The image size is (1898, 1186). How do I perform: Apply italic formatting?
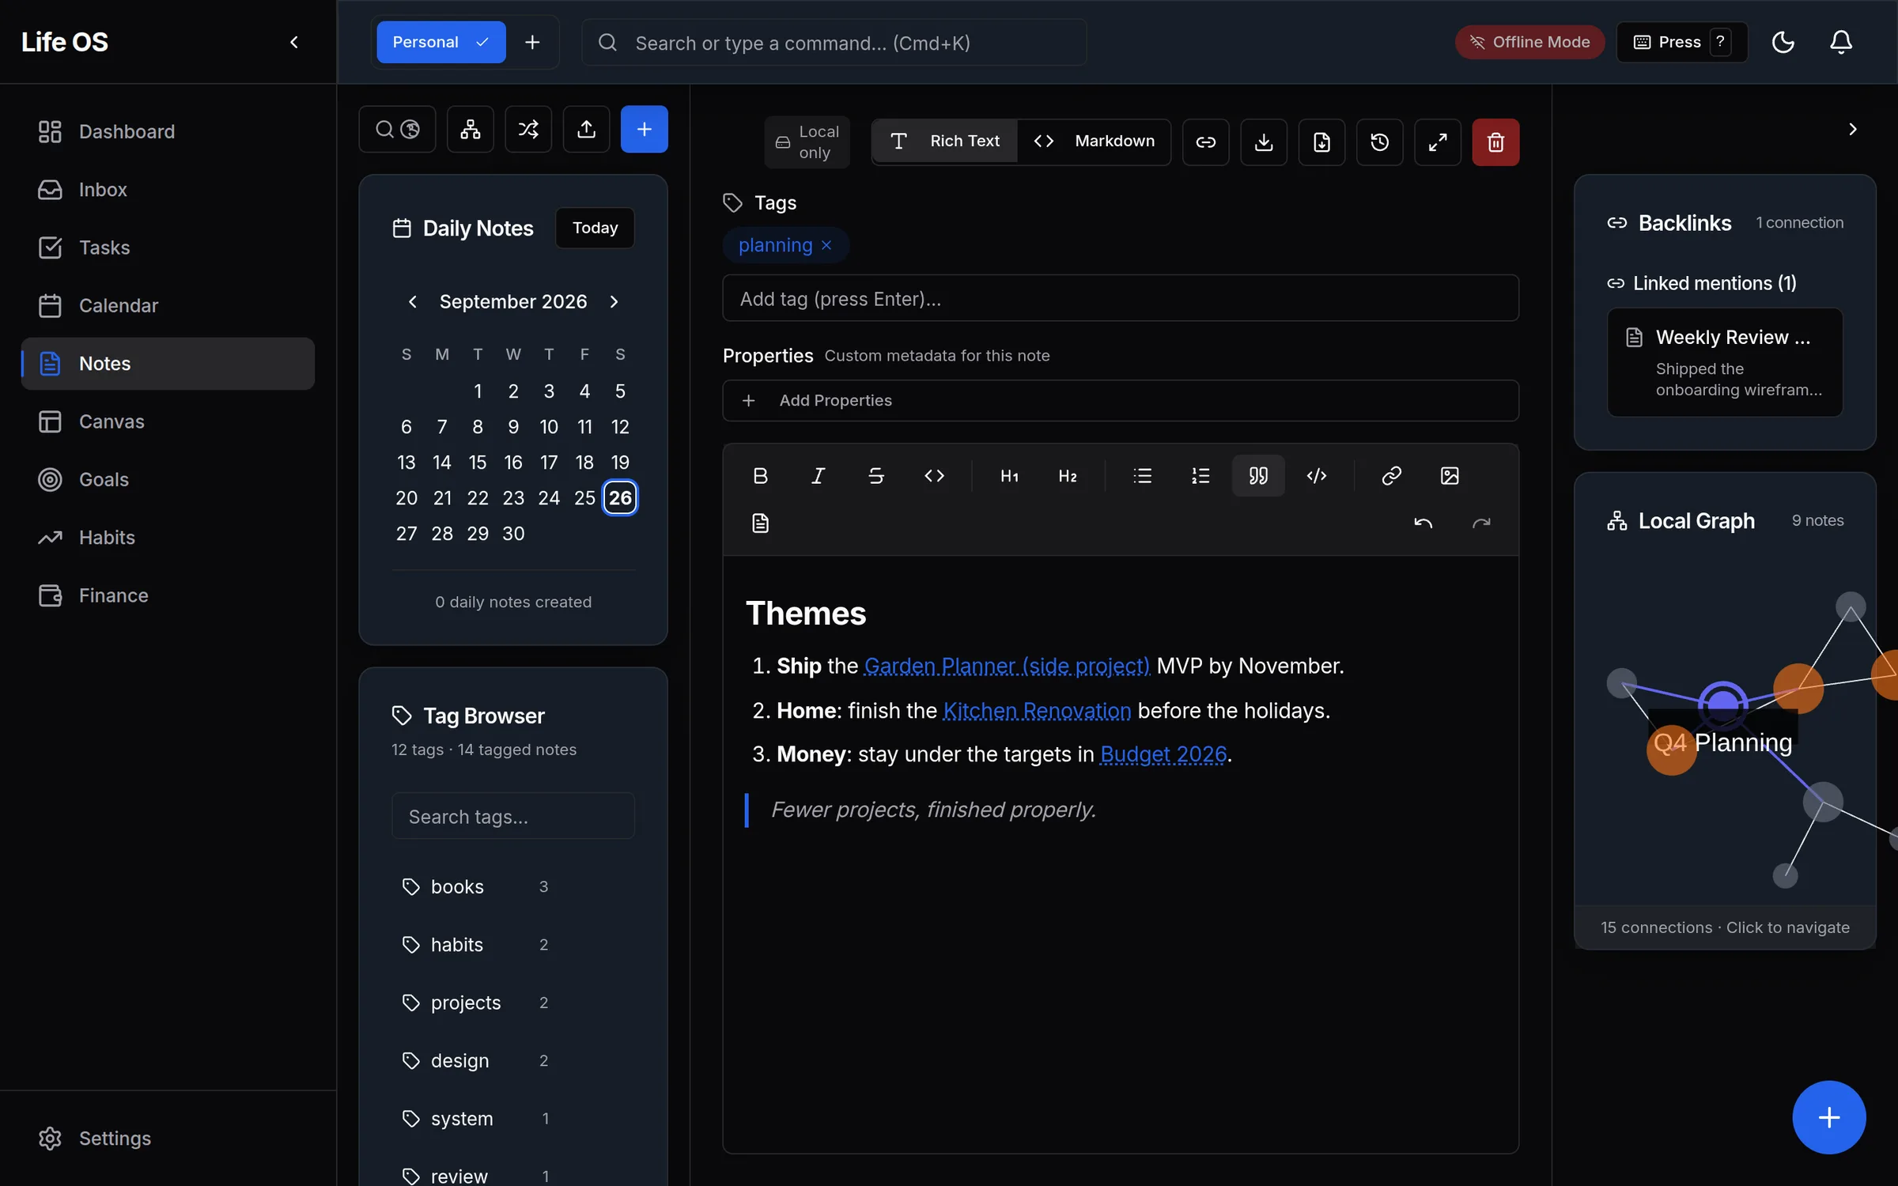(818, 475)
